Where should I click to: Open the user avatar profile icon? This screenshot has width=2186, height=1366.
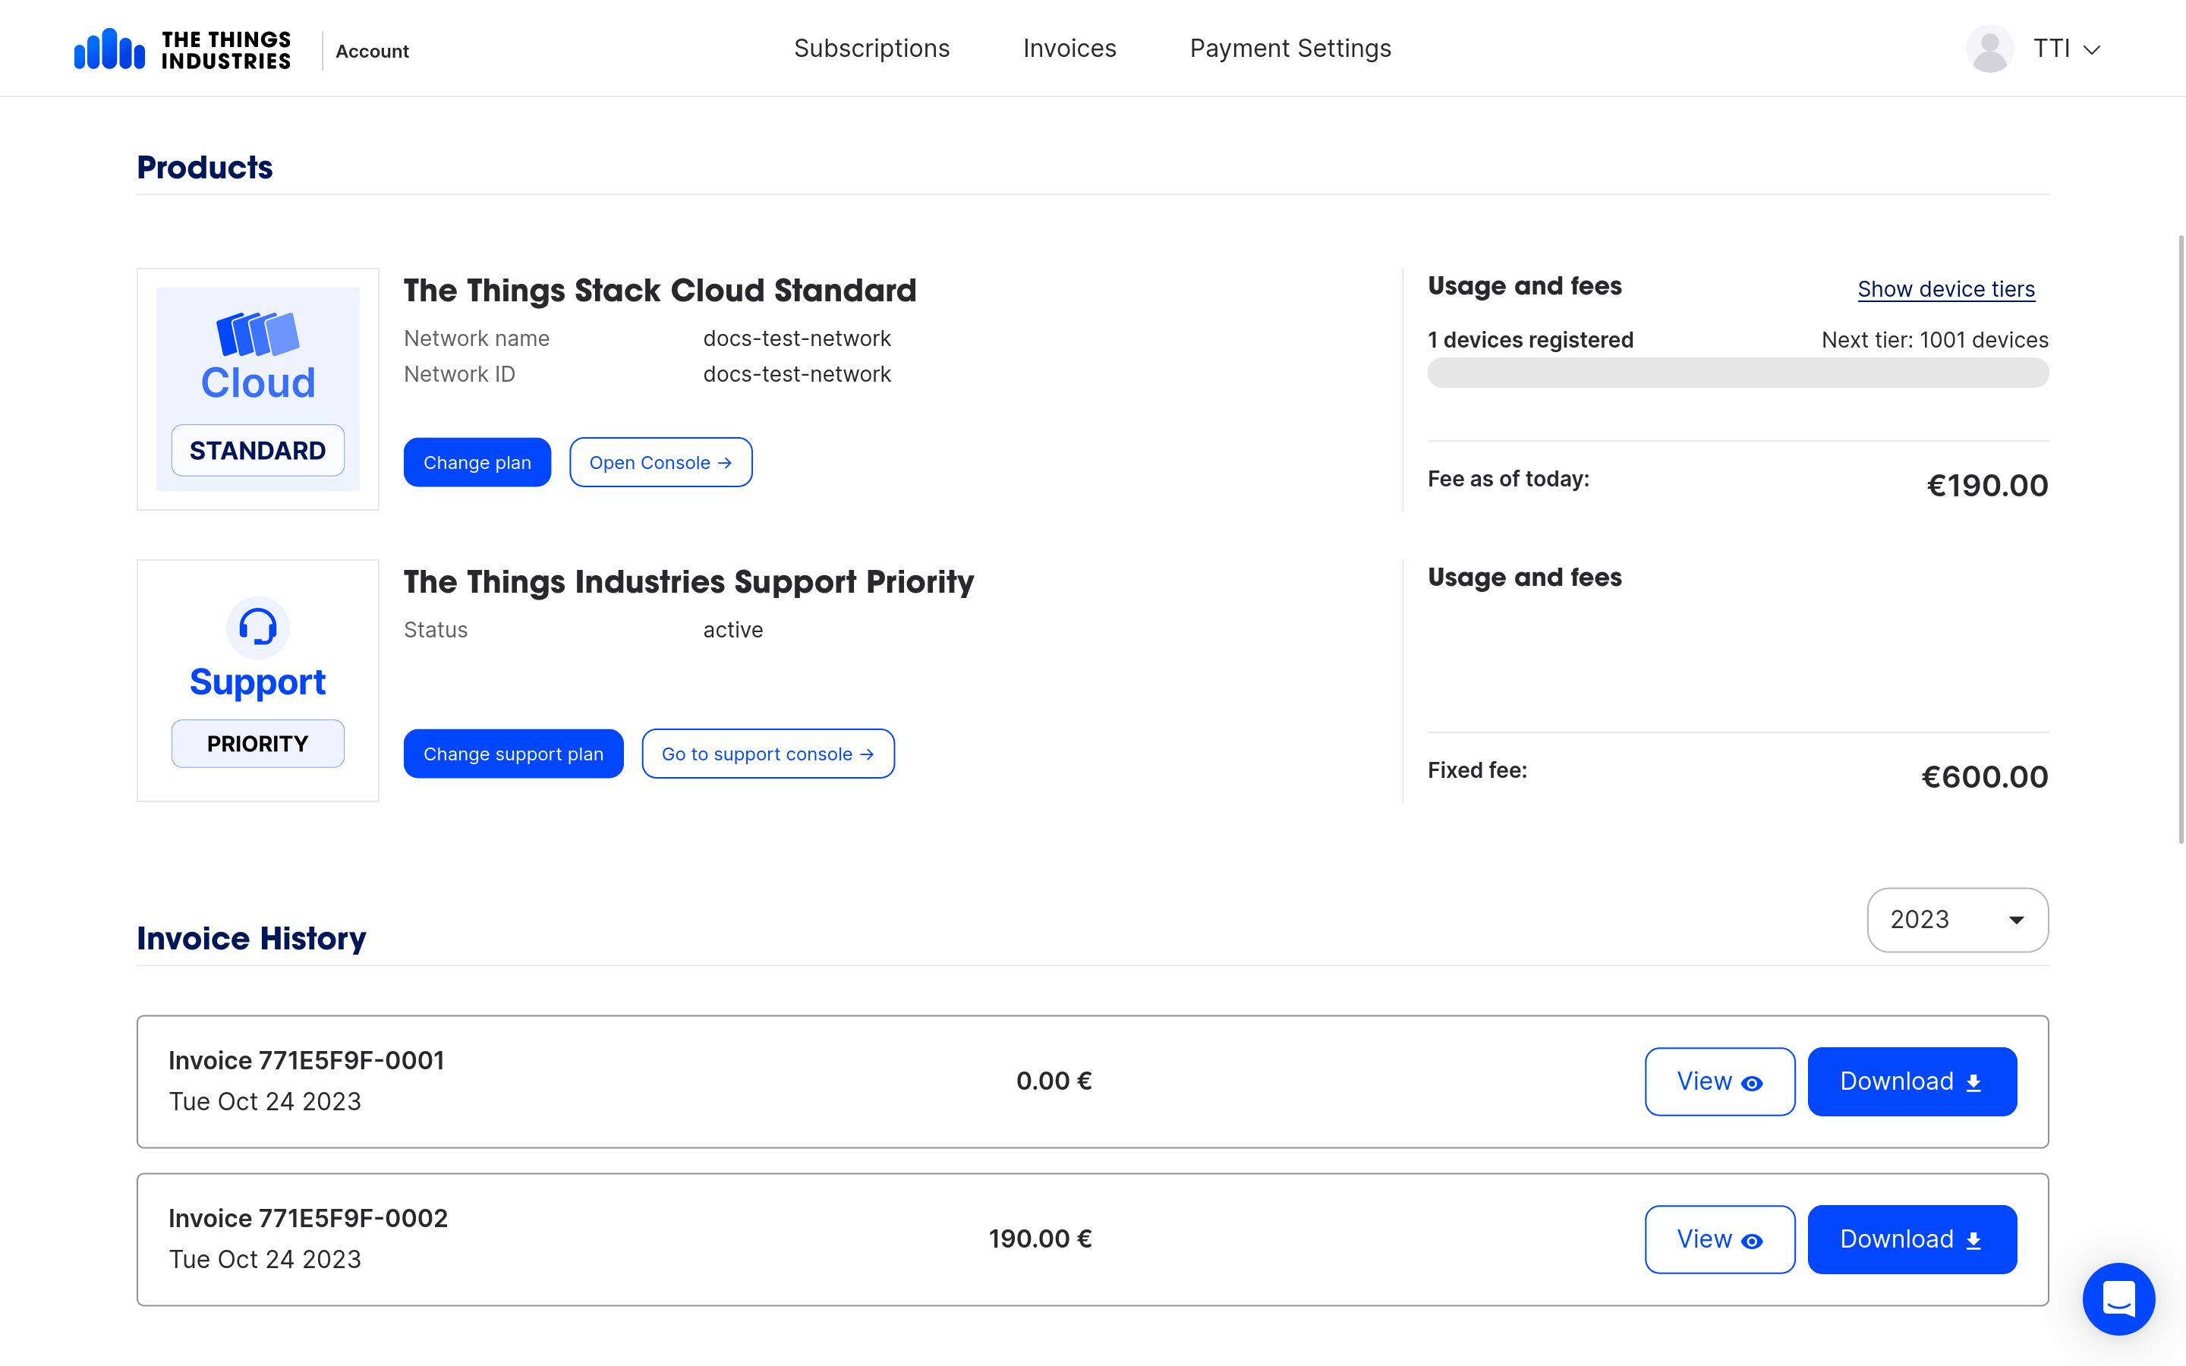pyautogui.click(x=1989, y=48)
